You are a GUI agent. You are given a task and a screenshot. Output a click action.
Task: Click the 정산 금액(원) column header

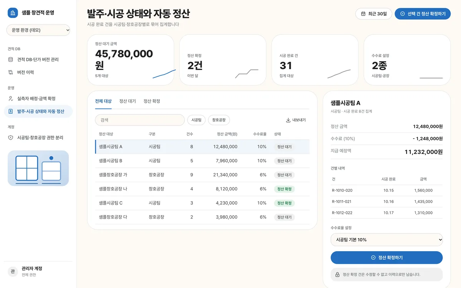point(227,134)
